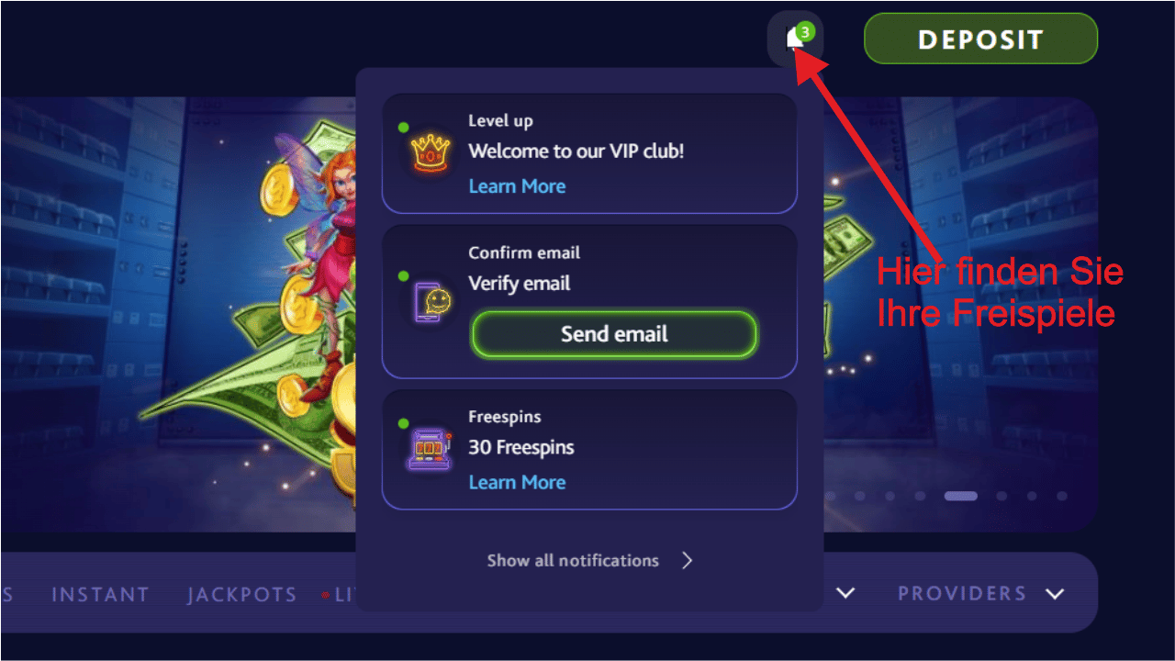This screenshot has width=1175, height=661.
Task: Click the slot machine Freespins icon
Action: coord(431,450)
